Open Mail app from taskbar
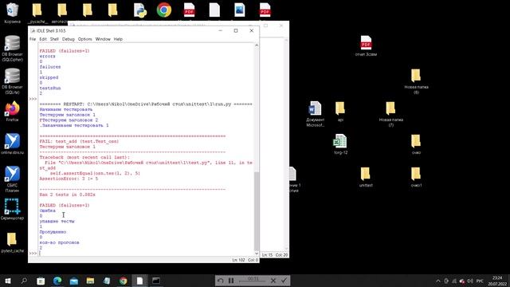This screenshot has width=510, height=287. (74, 281)
